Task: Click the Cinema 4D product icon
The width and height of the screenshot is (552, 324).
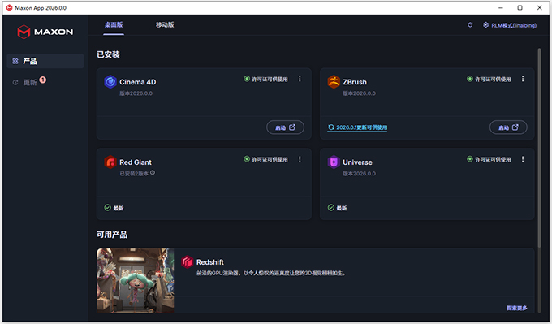Action: click(x=110, y=82)
